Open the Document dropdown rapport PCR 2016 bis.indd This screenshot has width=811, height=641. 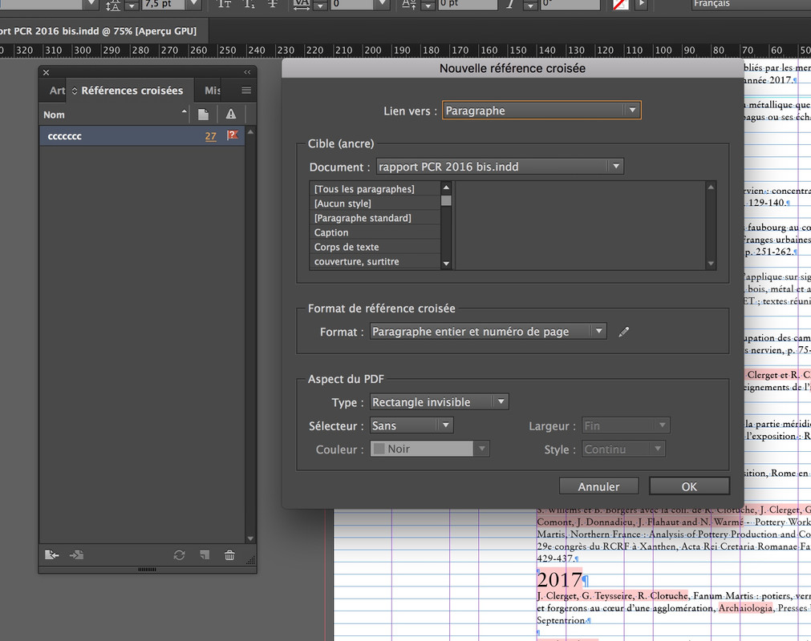[500, 167]
